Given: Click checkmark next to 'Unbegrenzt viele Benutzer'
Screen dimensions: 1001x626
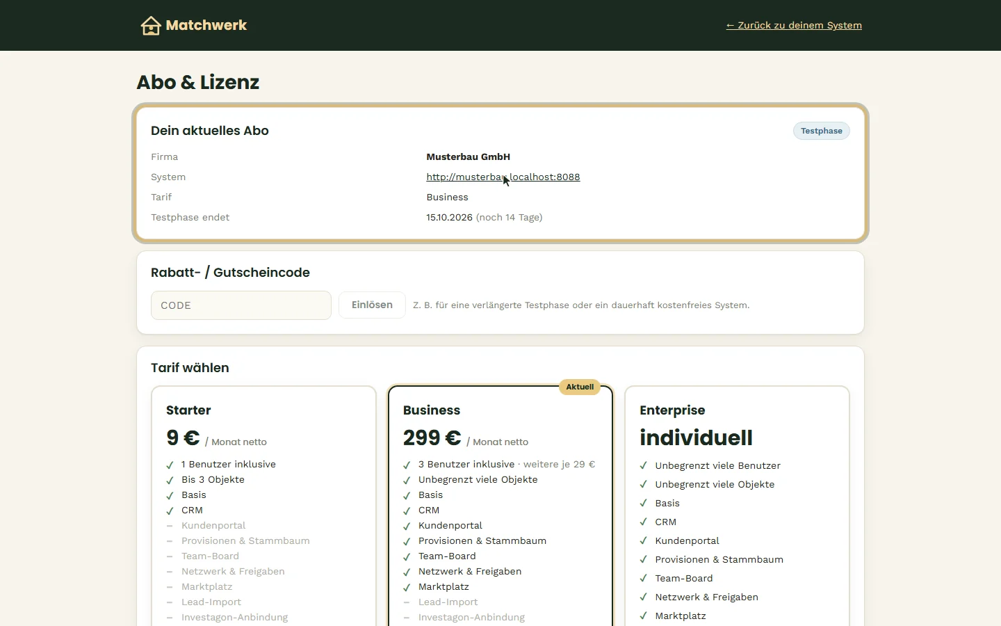Looking at the screenshot, I should (x=644, y=466).
